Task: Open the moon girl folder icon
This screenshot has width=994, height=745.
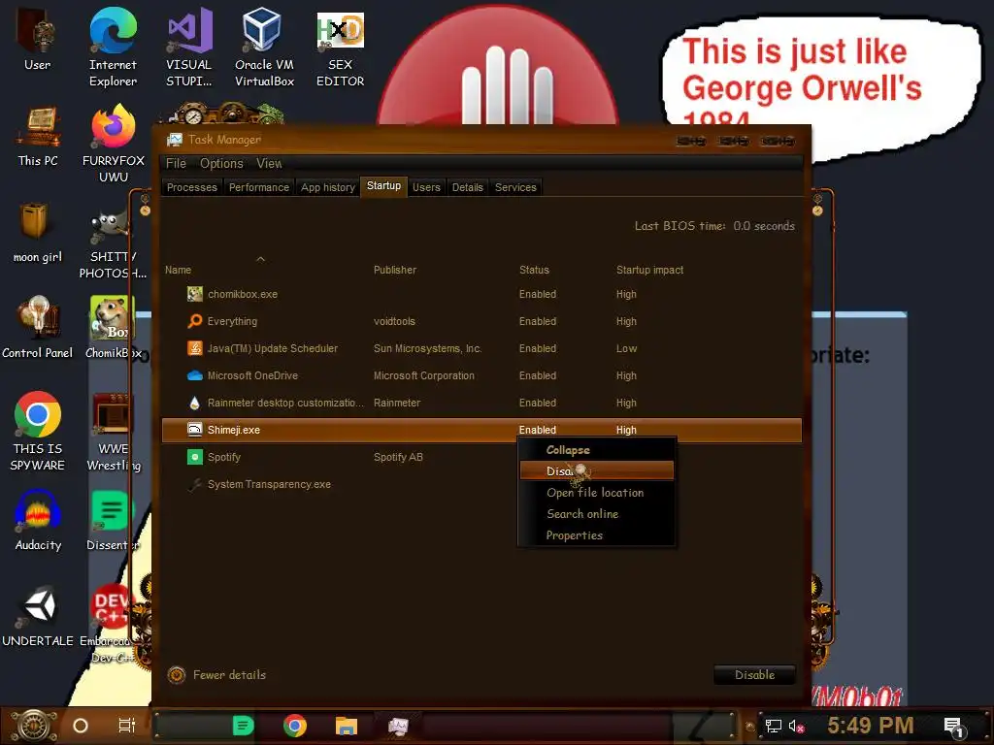Action: tap(37, 232)
